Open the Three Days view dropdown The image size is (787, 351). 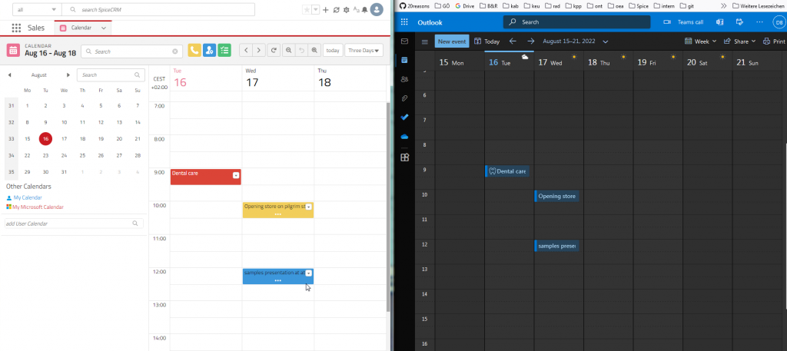(x=364, y=50)
